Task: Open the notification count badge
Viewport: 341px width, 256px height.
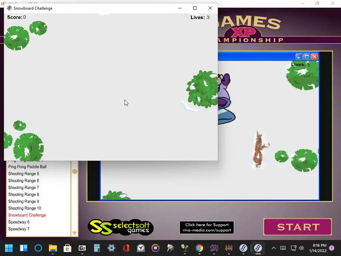Action: click(x=332, y=248)
